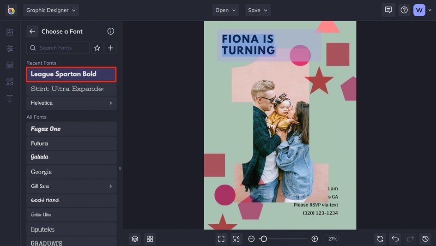The height and width of the screenshot is (246, 436).
Task: Select the Fugaz One font
Action: (x=71, y=129)
